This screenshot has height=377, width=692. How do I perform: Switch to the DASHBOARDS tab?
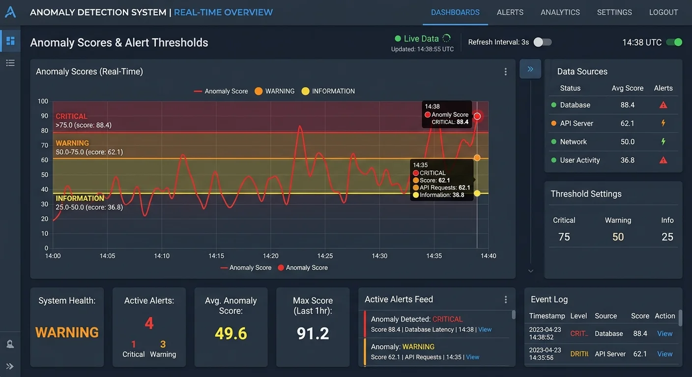pyautogui.click(x=455, y=12)
